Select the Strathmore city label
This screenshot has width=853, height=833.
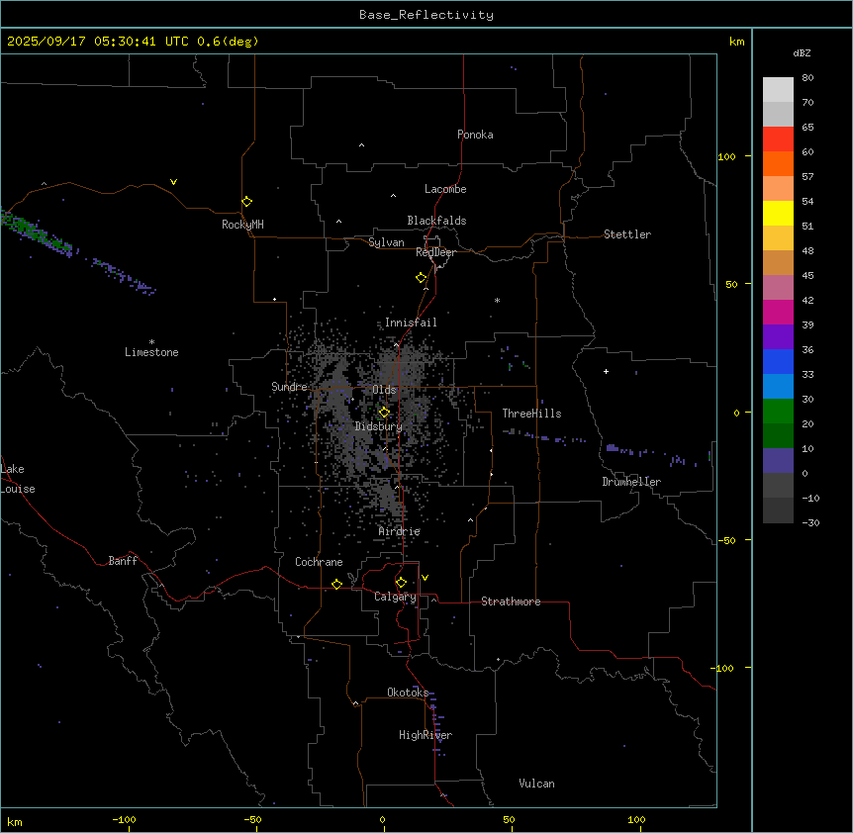point(511,602)
